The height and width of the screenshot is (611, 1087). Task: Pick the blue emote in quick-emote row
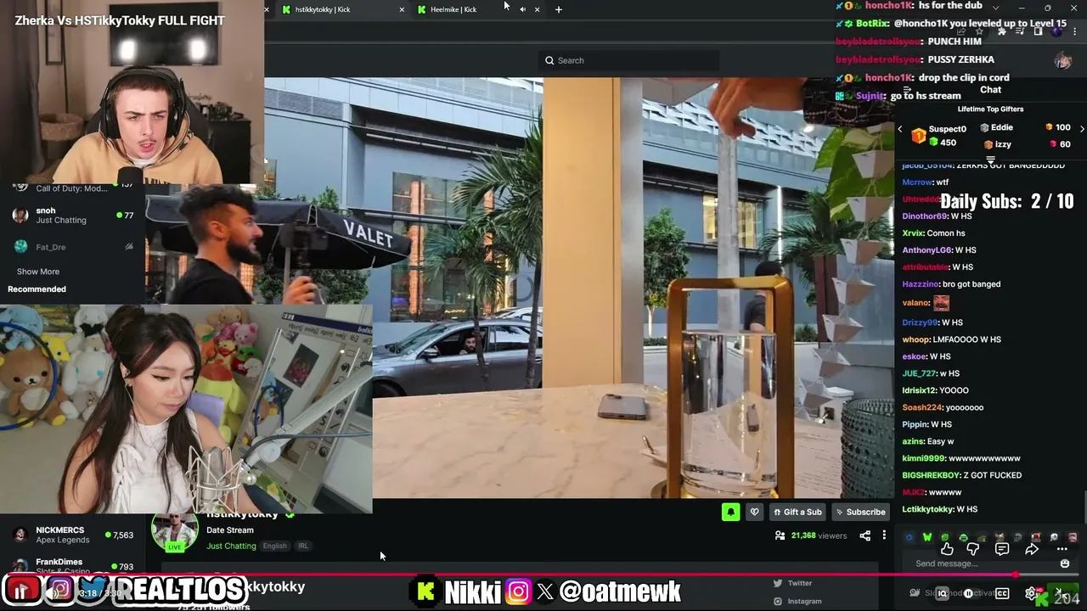click(x=910, y=537)
